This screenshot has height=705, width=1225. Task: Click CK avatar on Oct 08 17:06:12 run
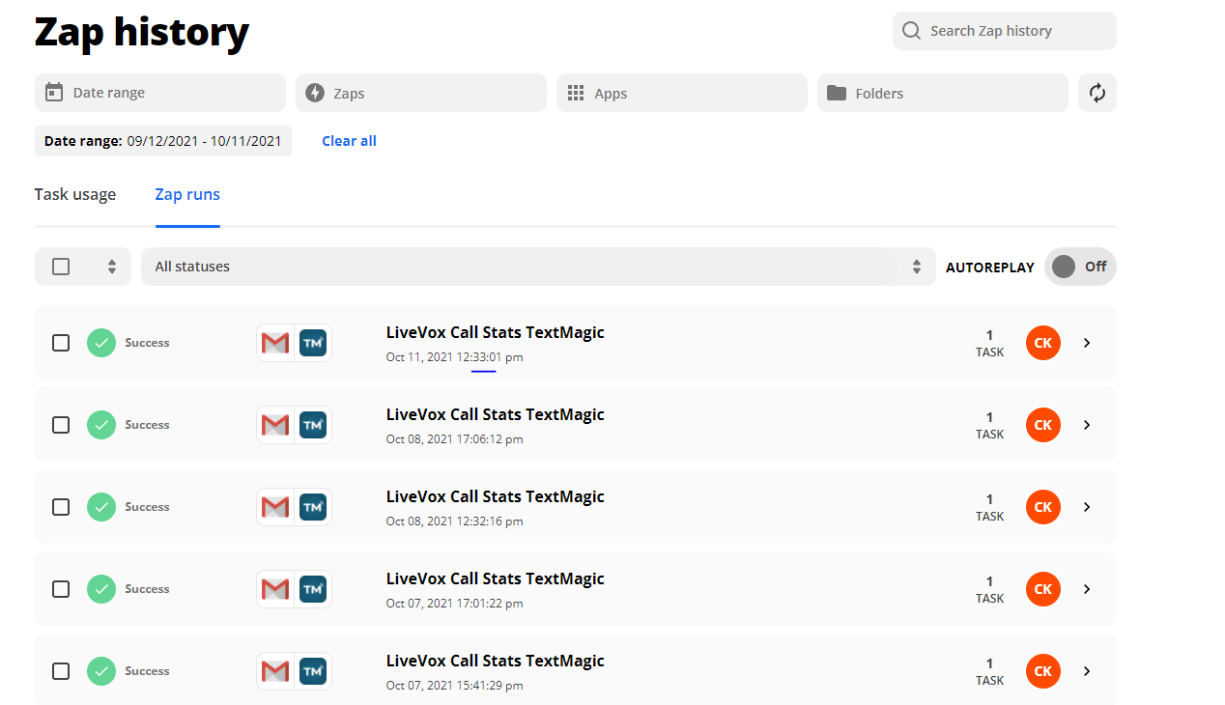coord(1043,425)
